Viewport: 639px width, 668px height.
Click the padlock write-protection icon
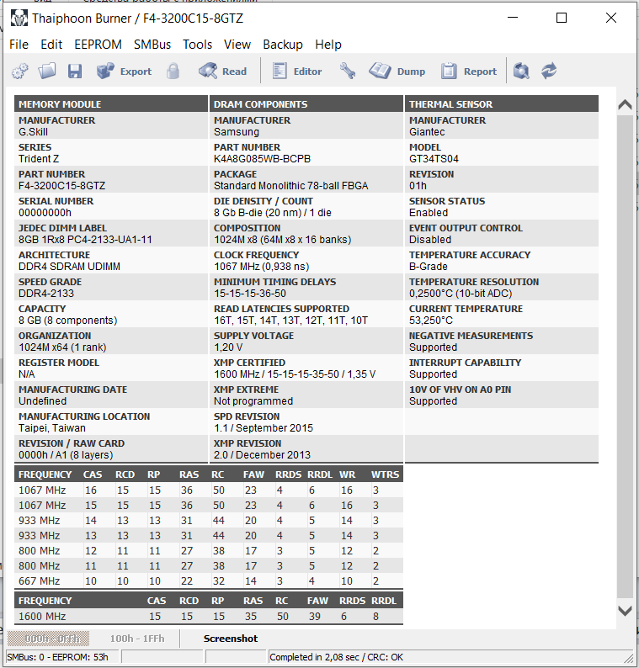pyautogui.click(x=173, y=72)
